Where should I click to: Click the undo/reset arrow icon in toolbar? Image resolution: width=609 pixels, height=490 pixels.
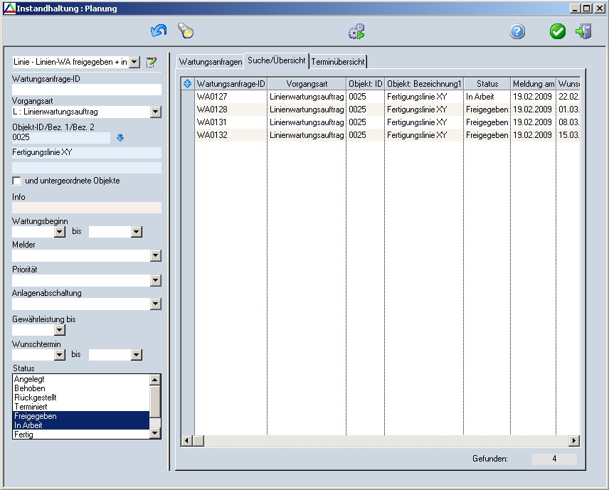(158, 31)
